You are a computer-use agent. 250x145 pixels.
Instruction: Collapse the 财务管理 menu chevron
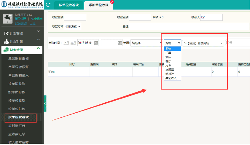click(x=38, y=48)
